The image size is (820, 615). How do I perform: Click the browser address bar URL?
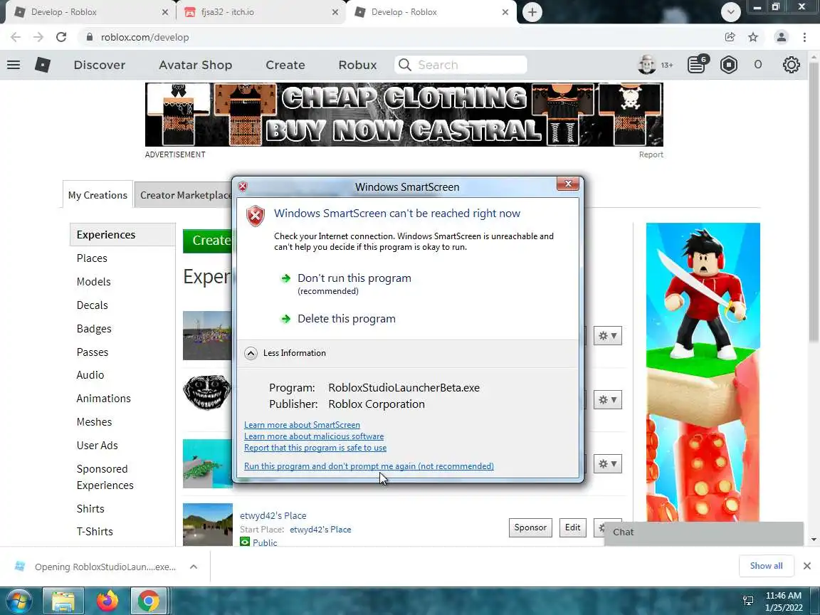click(145, 37)
